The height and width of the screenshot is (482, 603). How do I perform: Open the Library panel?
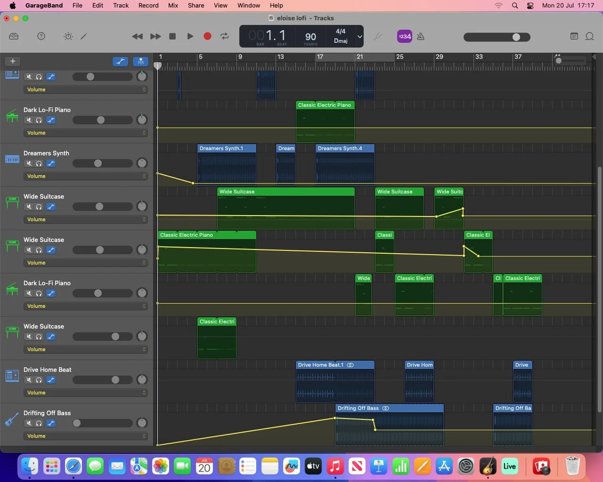(x=14, y=36)
